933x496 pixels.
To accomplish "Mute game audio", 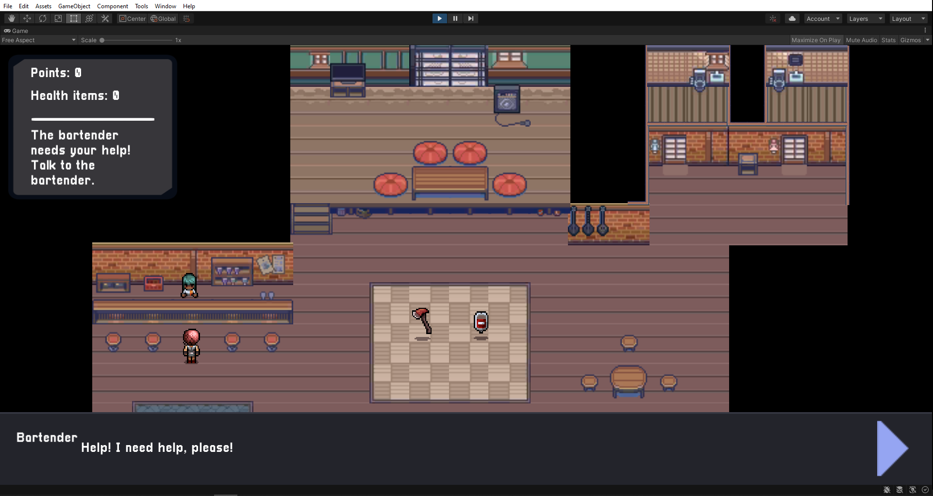I will [861, 40].
